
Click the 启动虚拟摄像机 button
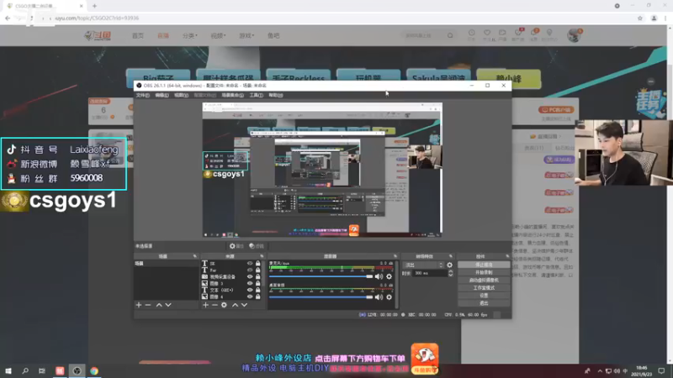pos(484,281)
